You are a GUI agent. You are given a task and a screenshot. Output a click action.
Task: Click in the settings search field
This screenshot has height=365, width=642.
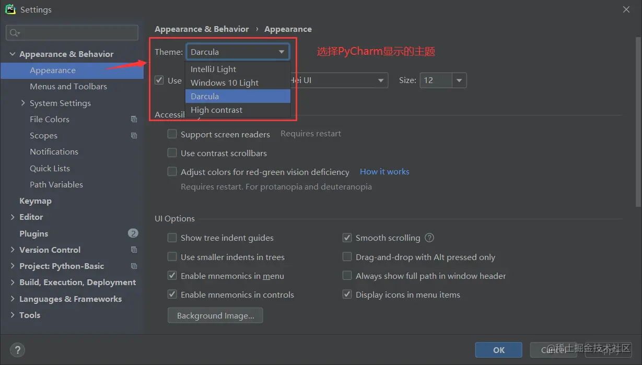72,33
